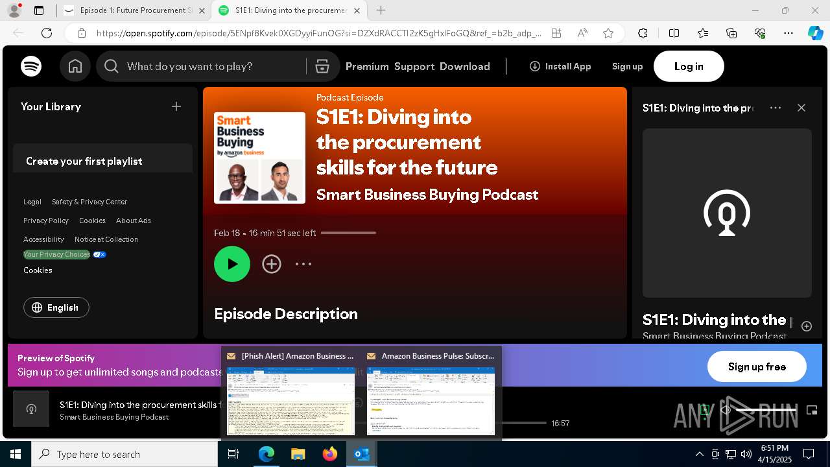
Task: Open [Phish Alert] Amazon Business Outlook preview
Action: click(290, 393)
